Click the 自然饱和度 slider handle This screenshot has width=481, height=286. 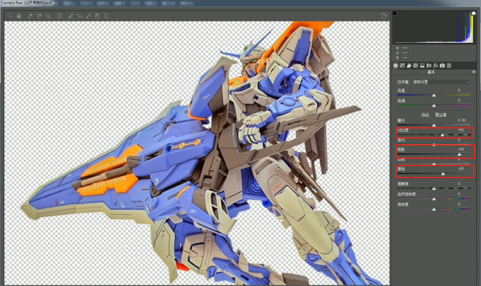tap(434, 199)
